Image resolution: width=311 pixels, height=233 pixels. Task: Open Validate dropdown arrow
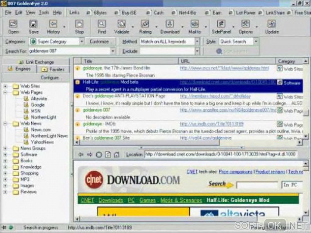click(x=133, y=26)
